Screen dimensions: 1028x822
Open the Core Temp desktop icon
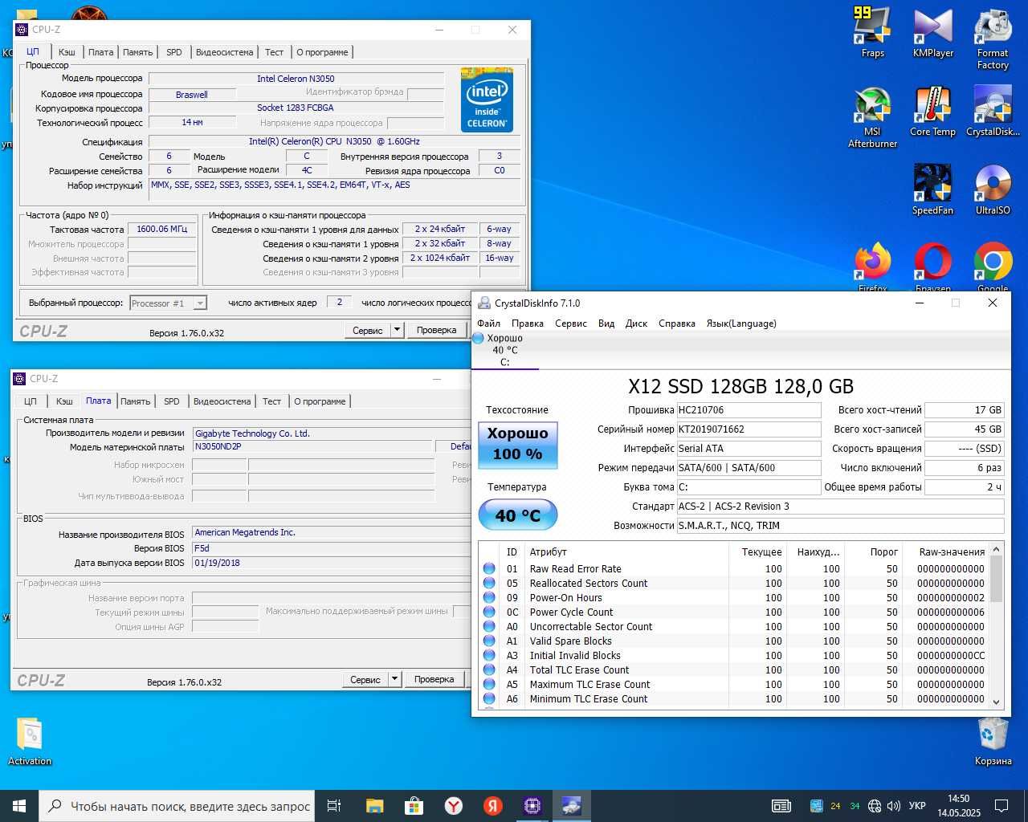pyautogui.click(x=932, y=111)
